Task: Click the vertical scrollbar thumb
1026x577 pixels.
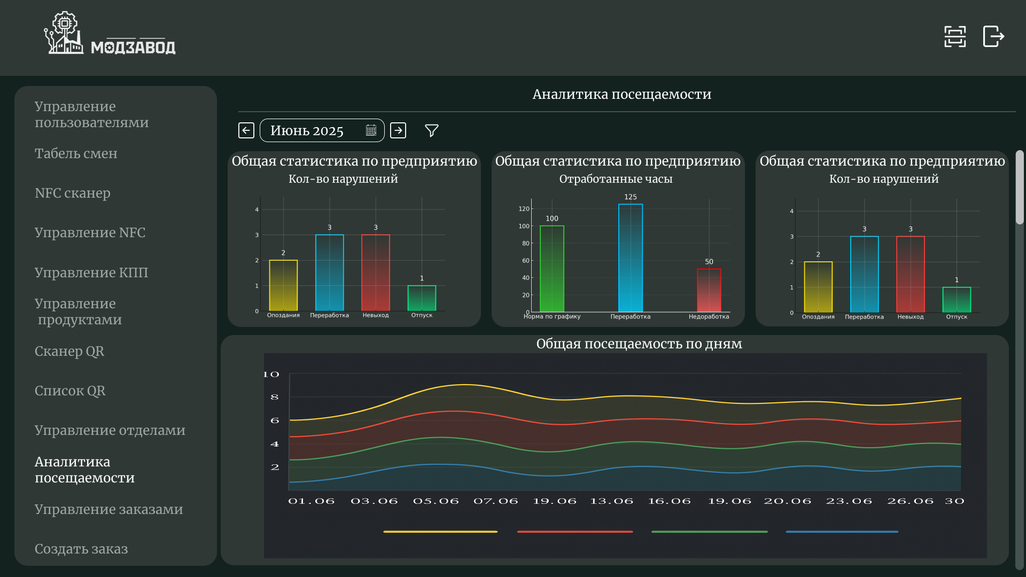Action: pyautogui.click(x=1020, y=187)
